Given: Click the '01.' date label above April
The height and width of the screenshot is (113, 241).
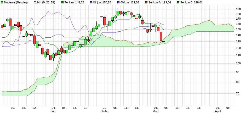Looking at the screenshot, I should pyautogui.click(x=218, y=108).
